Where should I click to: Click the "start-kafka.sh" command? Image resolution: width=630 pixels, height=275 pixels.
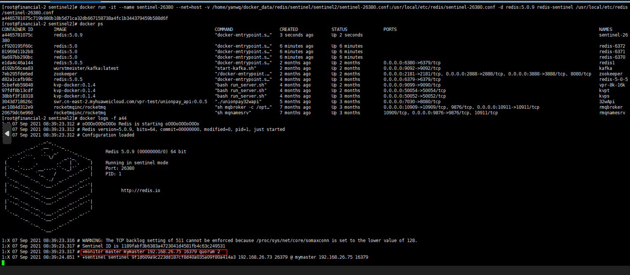[x=236, y=69]
